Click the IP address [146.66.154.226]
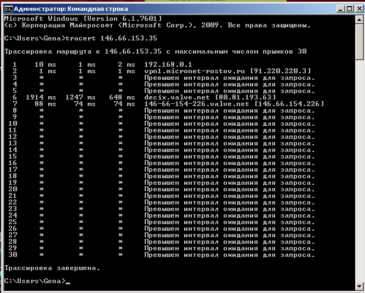Screen dimensions: 365x293 point(289,103)
